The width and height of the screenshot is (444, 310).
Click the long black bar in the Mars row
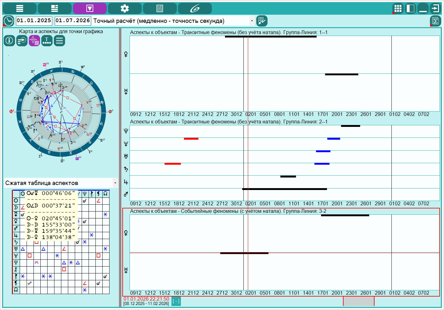284,189
